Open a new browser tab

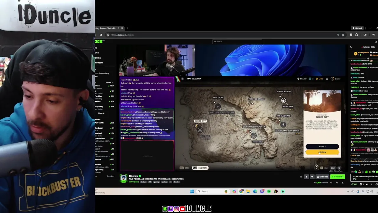tap(128, 28)
